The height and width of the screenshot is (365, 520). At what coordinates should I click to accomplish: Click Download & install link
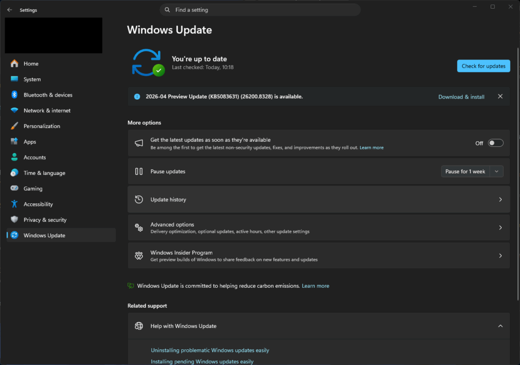point(461,97)
